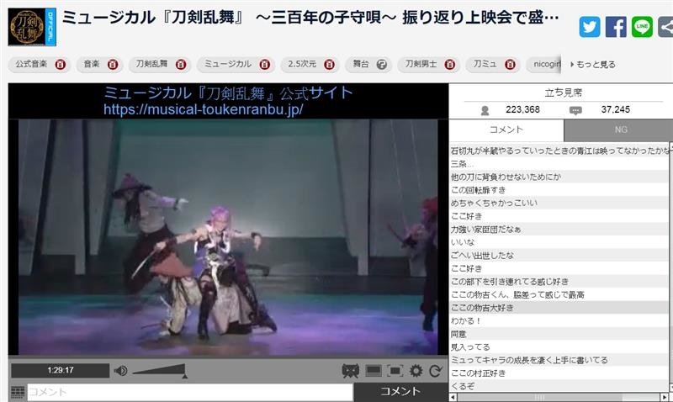Select comment 'めちゃくちゃかっこいい'
673x402 pixels.
(x=559, y=203)
